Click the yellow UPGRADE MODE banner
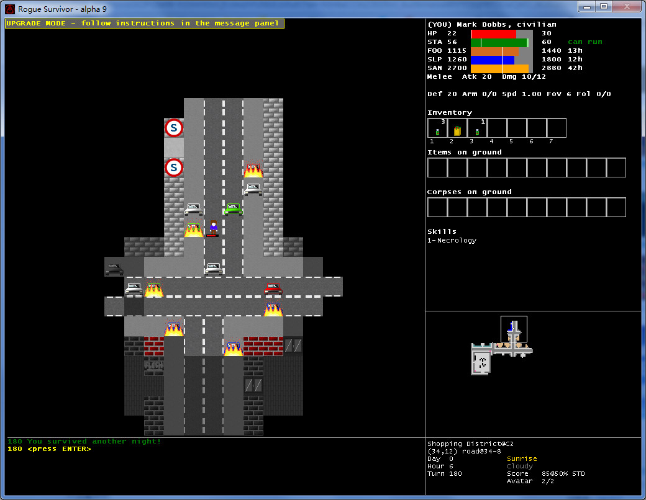The height and width of the screenshot is (500, 646). click(145, 23)
